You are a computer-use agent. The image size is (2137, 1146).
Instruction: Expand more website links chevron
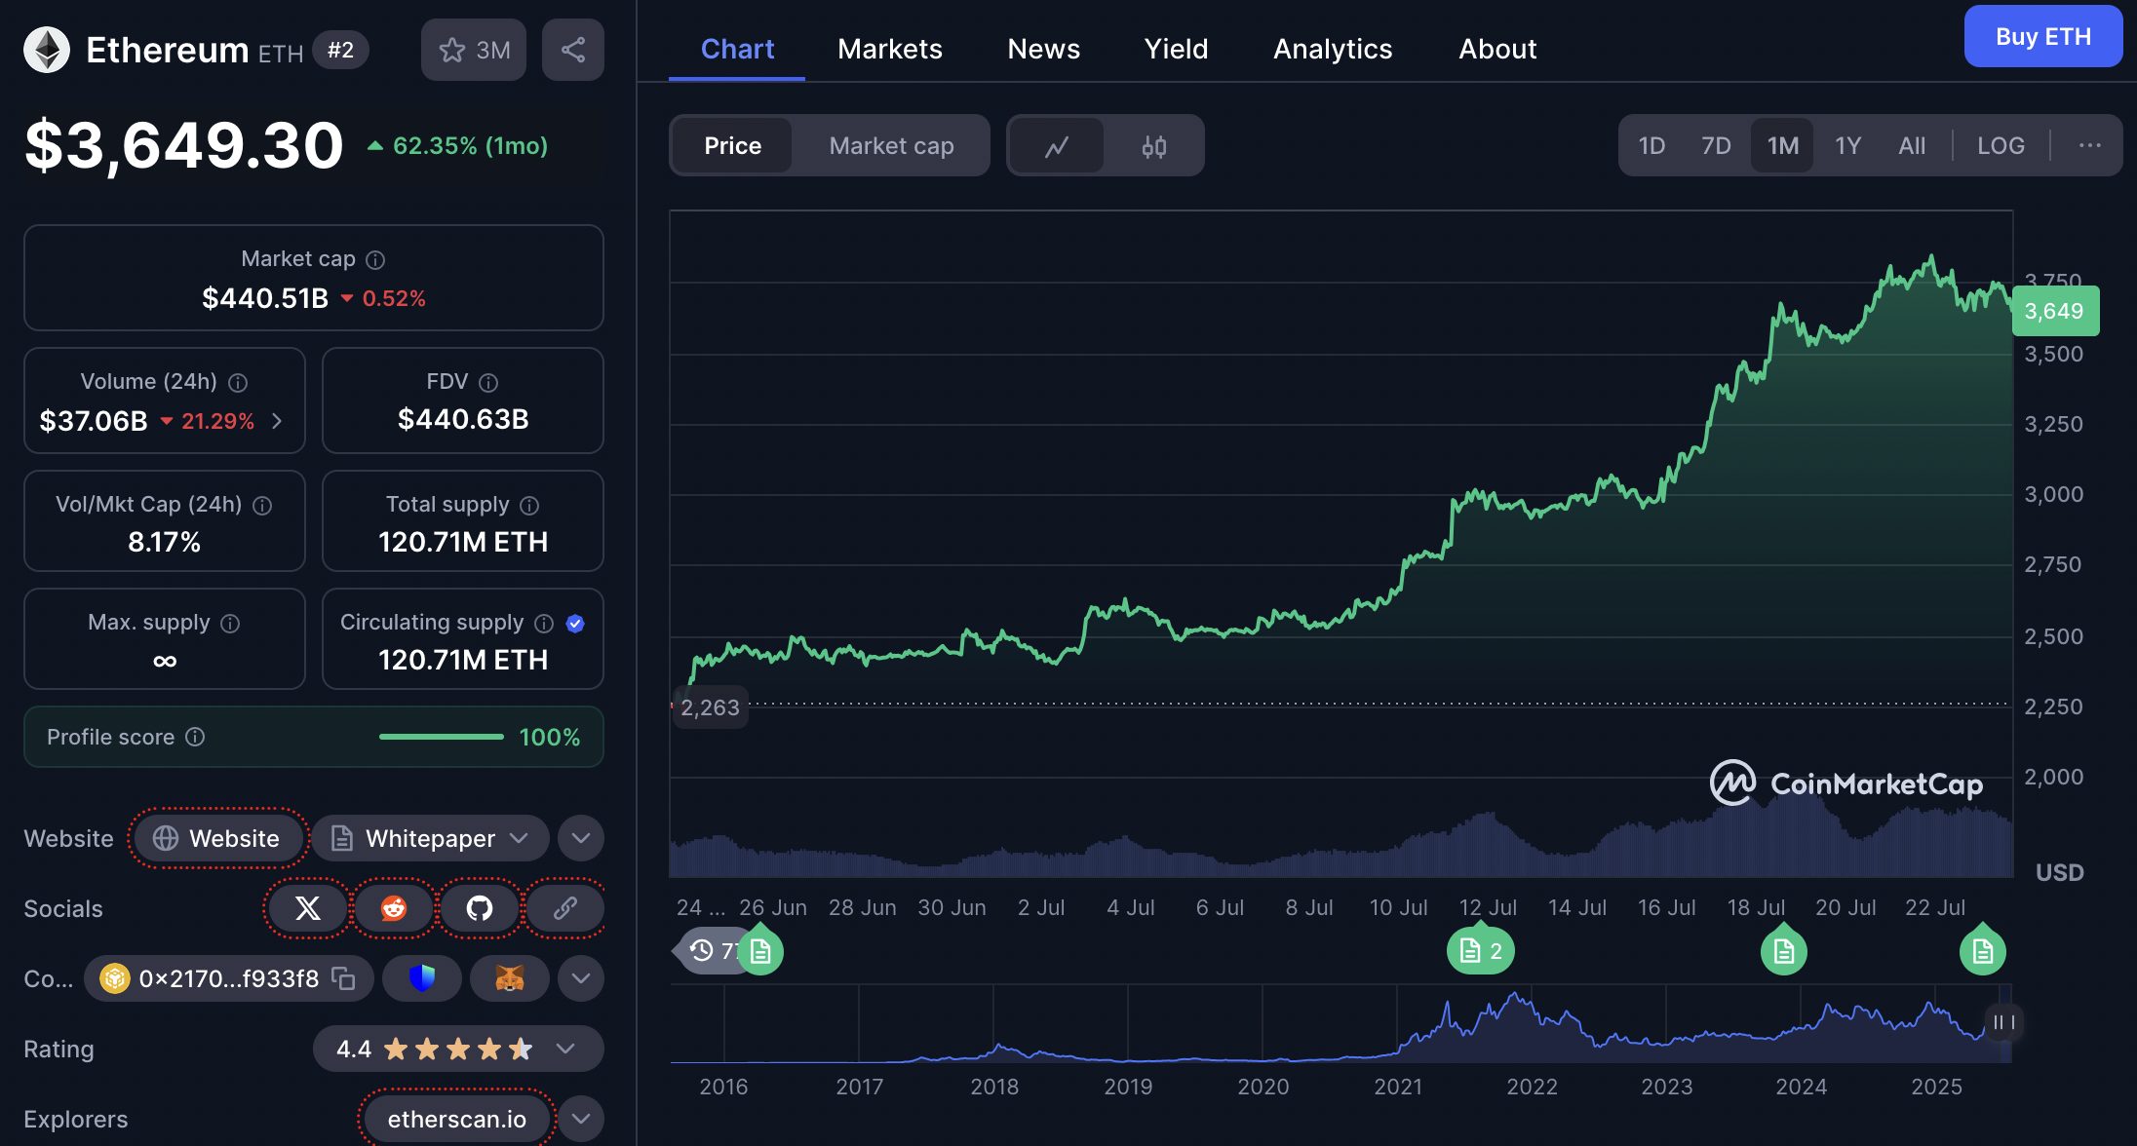coord(581,838)
